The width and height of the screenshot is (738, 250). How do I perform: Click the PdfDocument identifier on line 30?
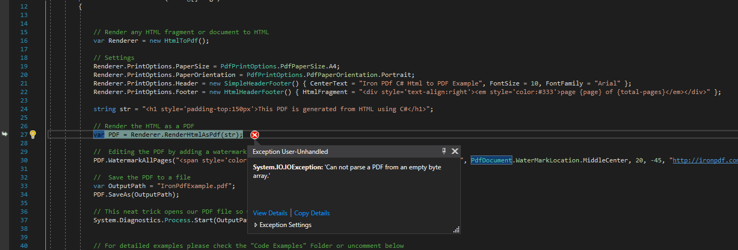point(491,160)
